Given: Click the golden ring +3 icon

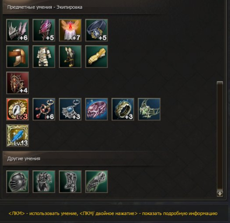Looking at the screenshot, I should click(123, 109).
